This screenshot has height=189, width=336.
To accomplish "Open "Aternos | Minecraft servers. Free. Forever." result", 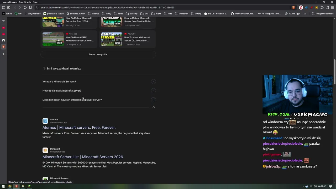I will pos(79,128).
